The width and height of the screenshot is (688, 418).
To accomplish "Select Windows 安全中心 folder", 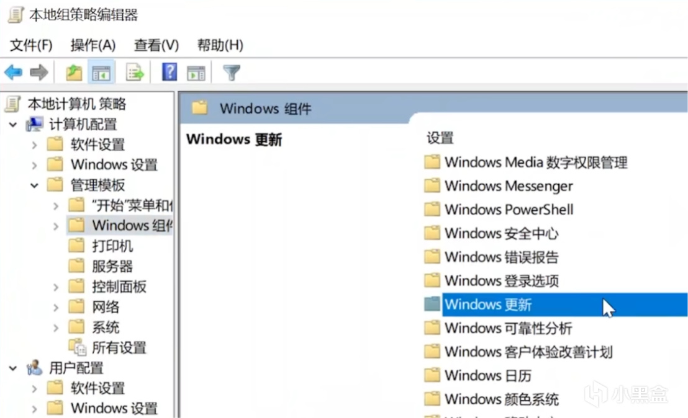I will 502,234.
